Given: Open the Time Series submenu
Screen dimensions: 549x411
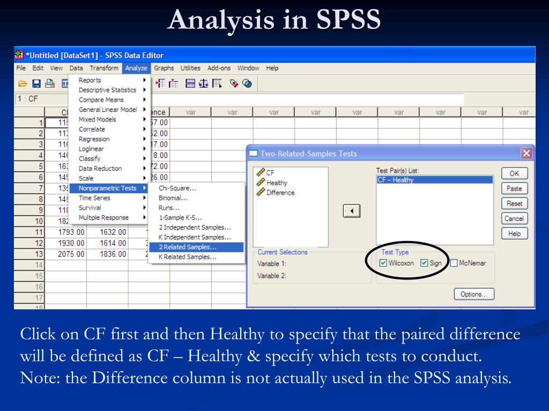Looking at the screenshot, I should tap(109, 198).
